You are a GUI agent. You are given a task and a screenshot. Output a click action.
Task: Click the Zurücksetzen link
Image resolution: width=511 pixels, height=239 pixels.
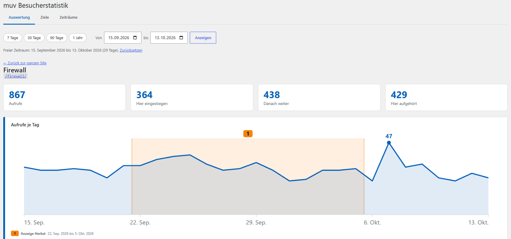coord(131,50)
